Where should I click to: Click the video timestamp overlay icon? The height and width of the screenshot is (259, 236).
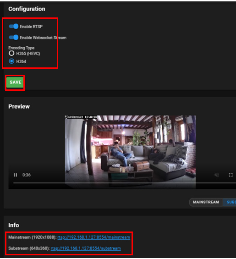click(66, 117)
